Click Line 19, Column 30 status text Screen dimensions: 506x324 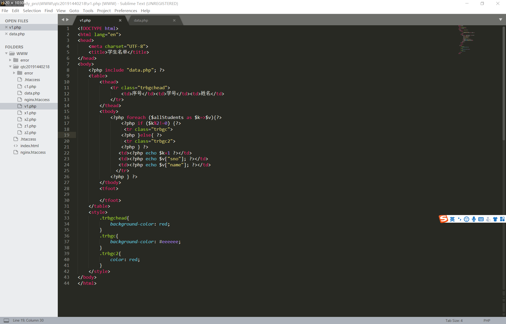pos(28,320)
